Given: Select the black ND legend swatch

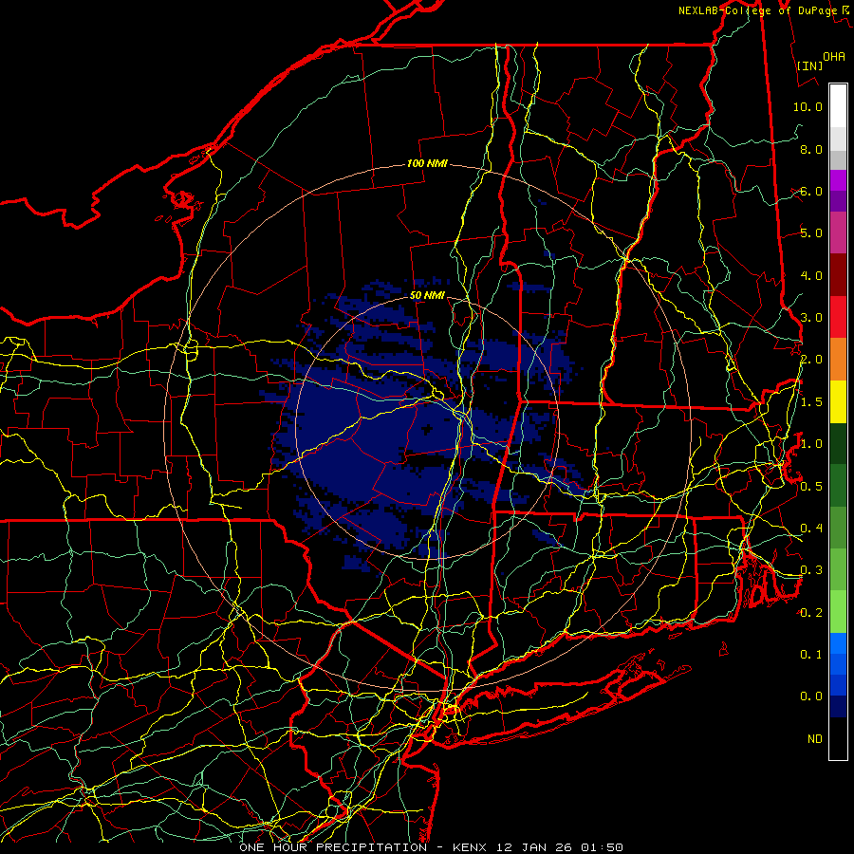Looking at the screenshot, I should click(x=838, y=738).
